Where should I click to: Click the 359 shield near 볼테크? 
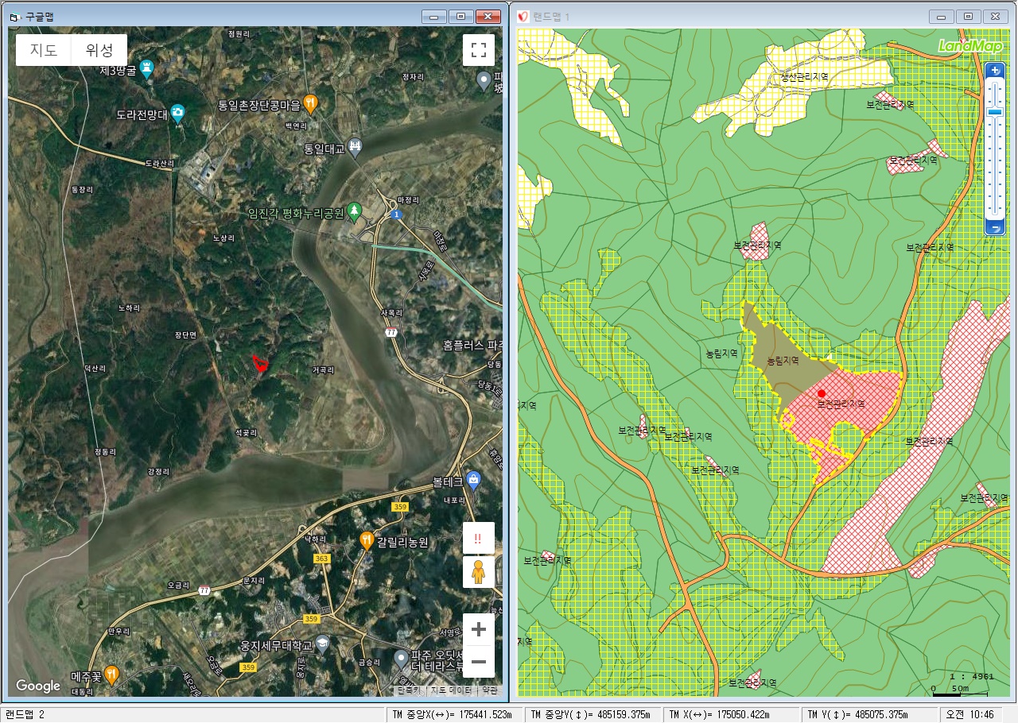point(399,506)
